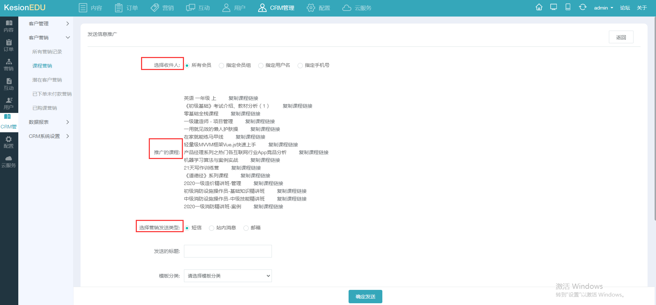
Task: Select 指定会员组 recipient radio button
Action: point(221,65)
